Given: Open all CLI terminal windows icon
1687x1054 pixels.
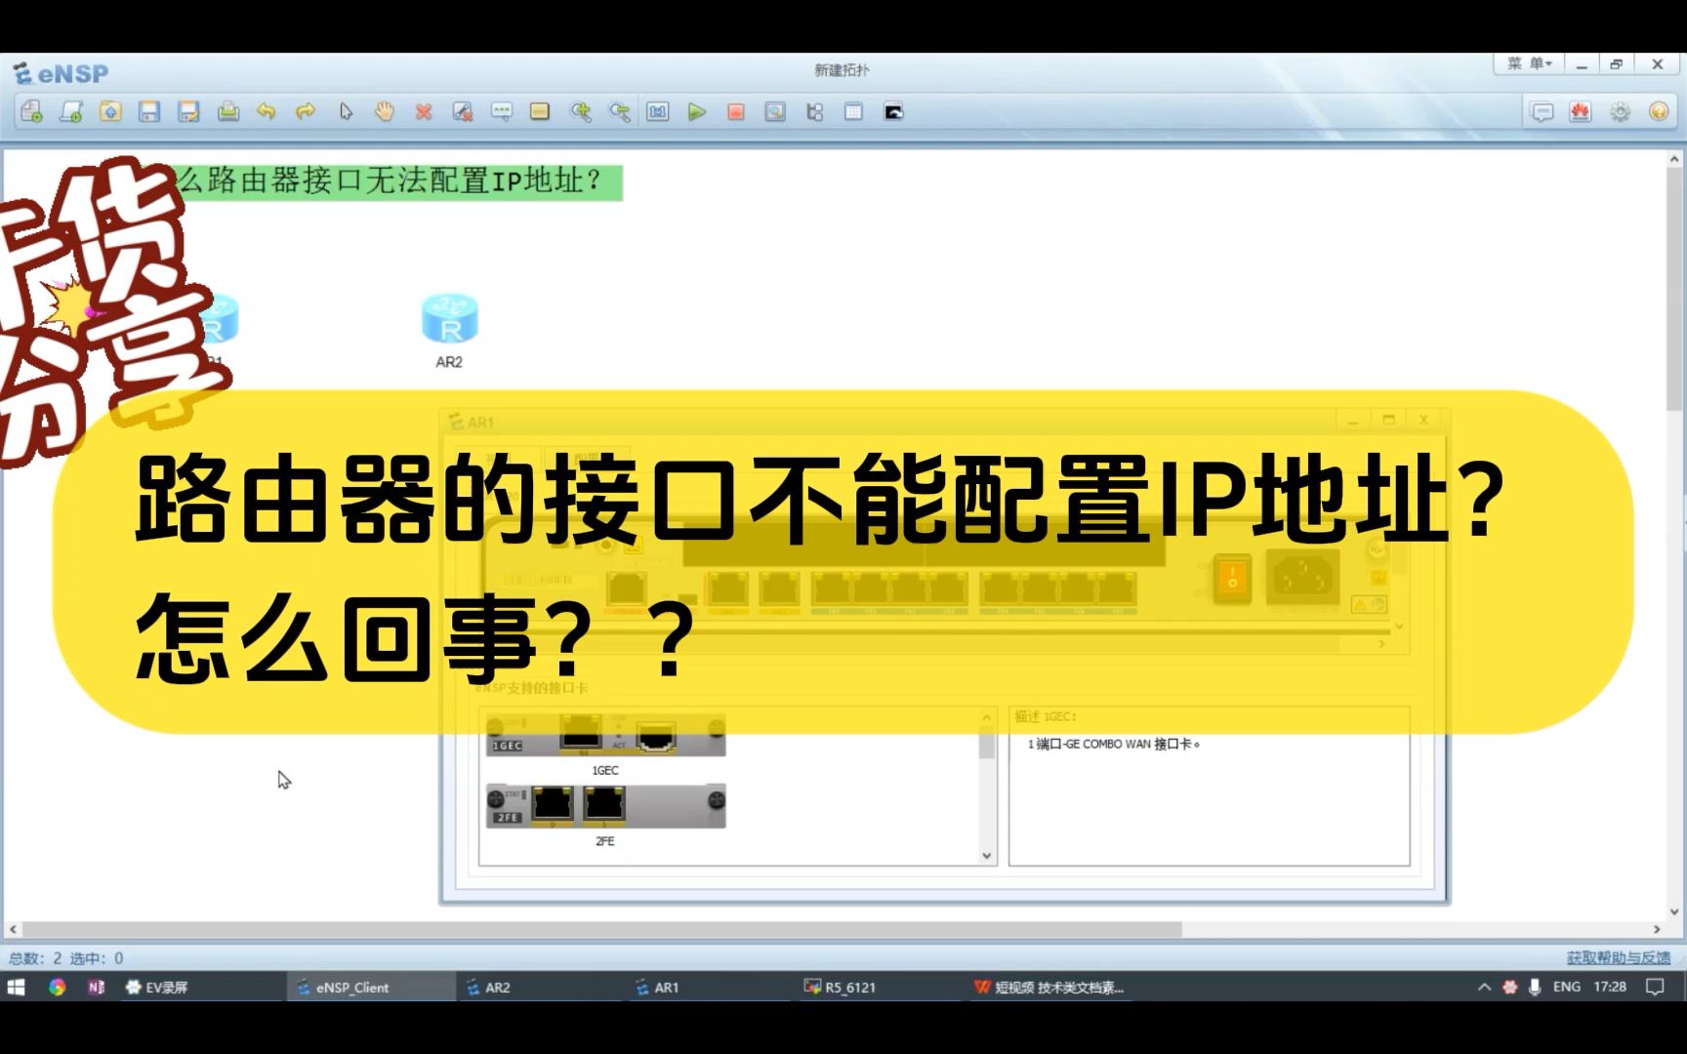Looking at the screenshot, I should coord(893,112).
